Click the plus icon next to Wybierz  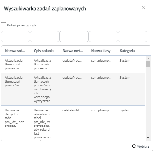[134, 146]
